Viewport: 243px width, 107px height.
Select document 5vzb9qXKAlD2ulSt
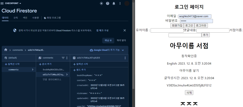click(x=53, y=70)
